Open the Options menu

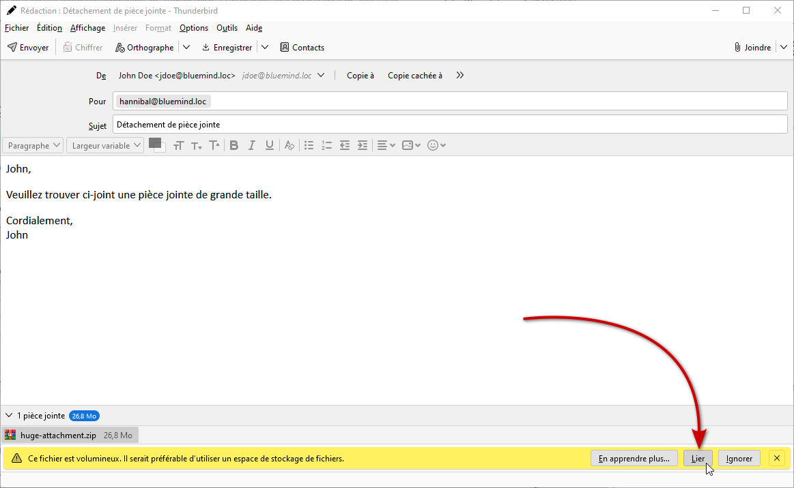click(x=194, y=28)
